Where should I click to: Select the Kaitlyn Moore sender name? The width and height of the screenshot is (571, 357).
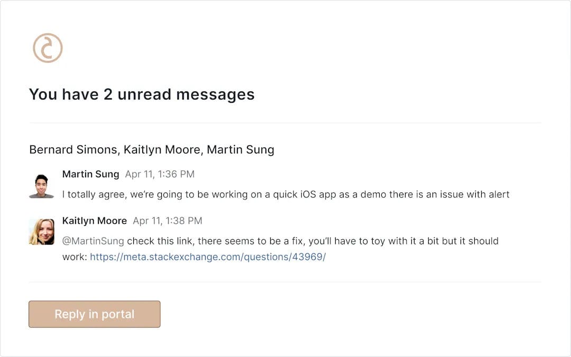(95, 221)
